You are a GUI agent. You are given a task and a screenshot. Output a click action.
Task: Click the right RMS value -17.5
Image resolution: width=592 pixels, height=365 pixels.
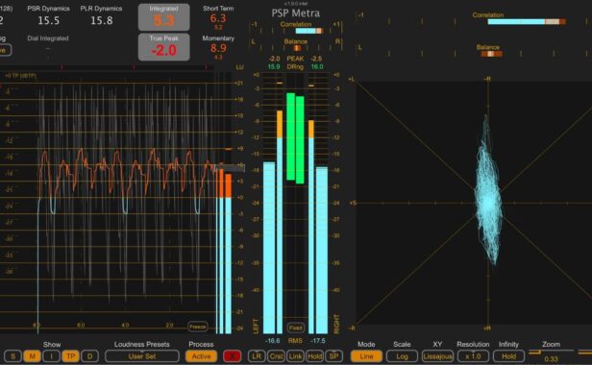click(317, 340)
